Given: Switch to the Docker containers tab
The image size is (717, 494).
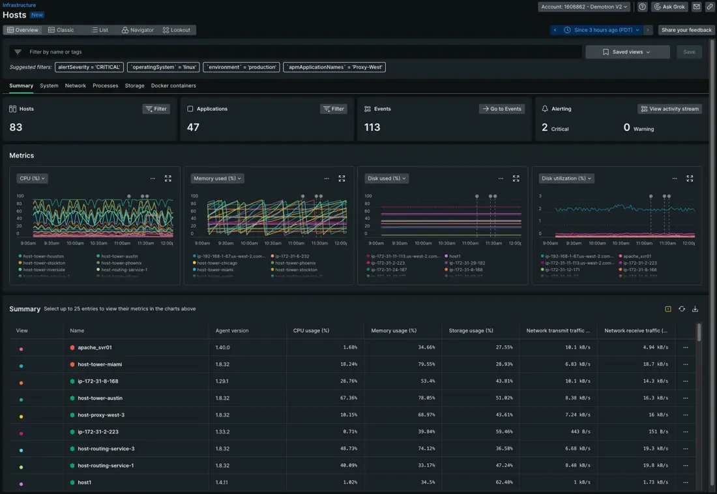Looking at the screenshot, I should 173,85.
